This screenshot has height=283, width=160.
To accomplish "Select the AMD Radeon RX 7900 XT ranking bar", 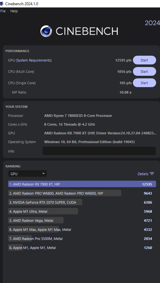I will tap(82, 184).
